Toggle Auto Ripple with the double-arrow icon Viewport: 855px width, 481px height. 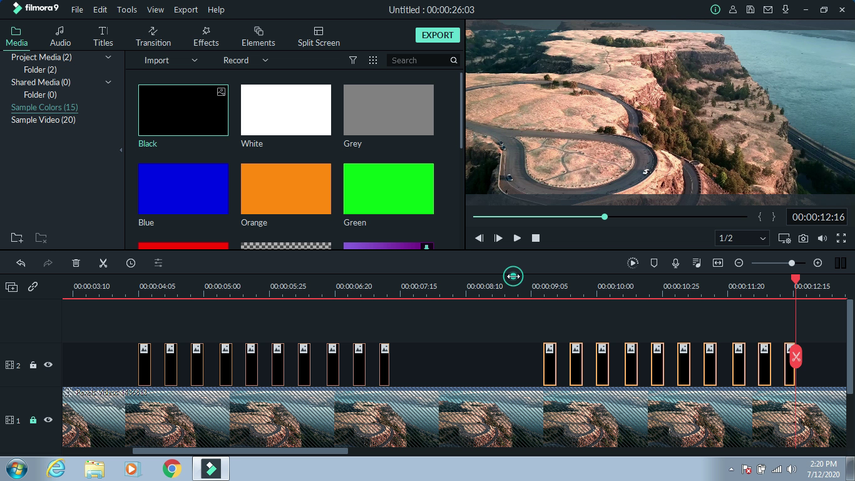[718, 263]
